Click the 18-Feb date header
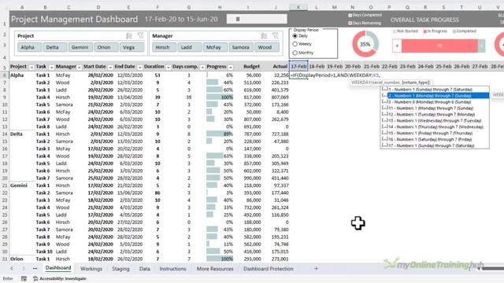The height and width of the screenshot is (283, 504). click(x=317, y=66)
